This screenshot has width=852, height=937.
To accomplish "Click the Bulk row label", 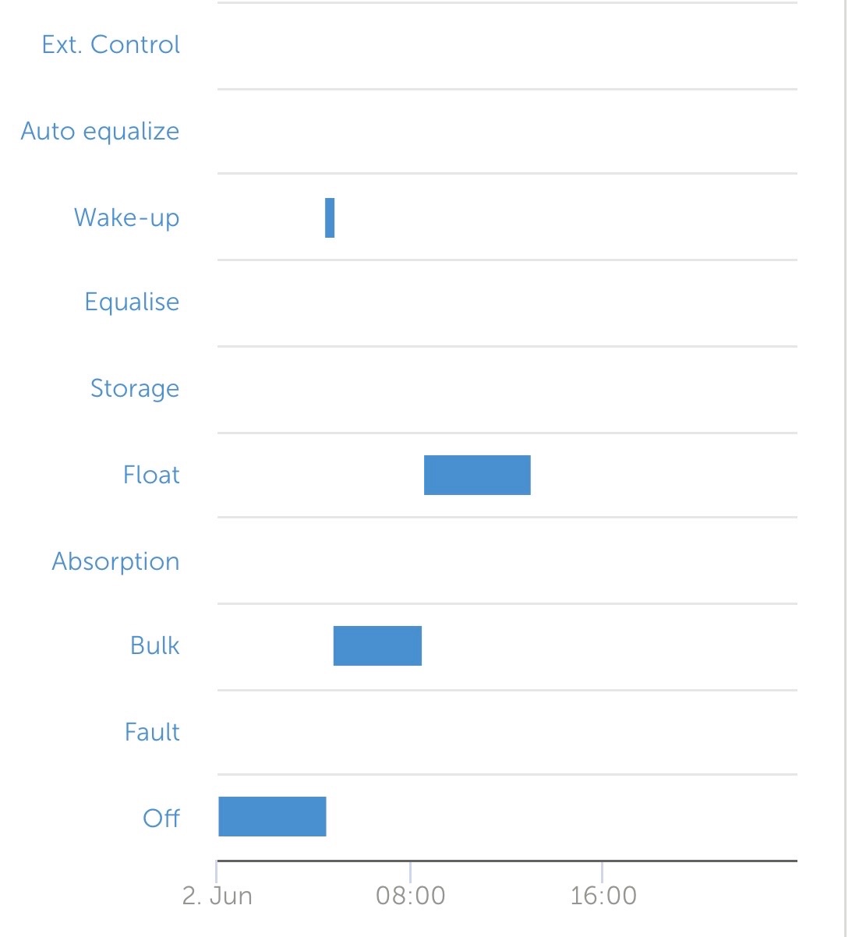I will (155, 645).
